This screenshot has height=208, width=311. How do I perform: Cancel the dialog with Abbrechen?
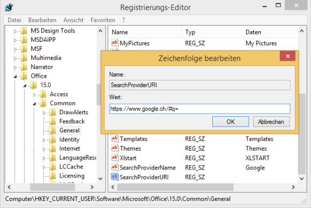pyautogui.click(x=271, y=122)
